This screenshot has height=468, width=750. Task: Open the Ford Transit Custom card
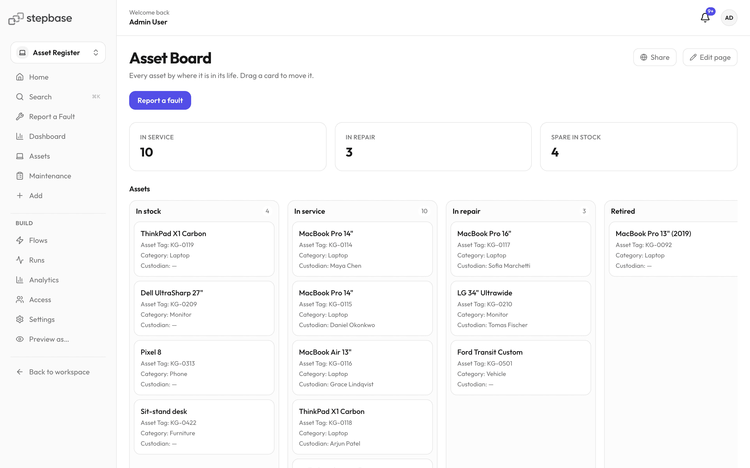[x=521, y=368]
